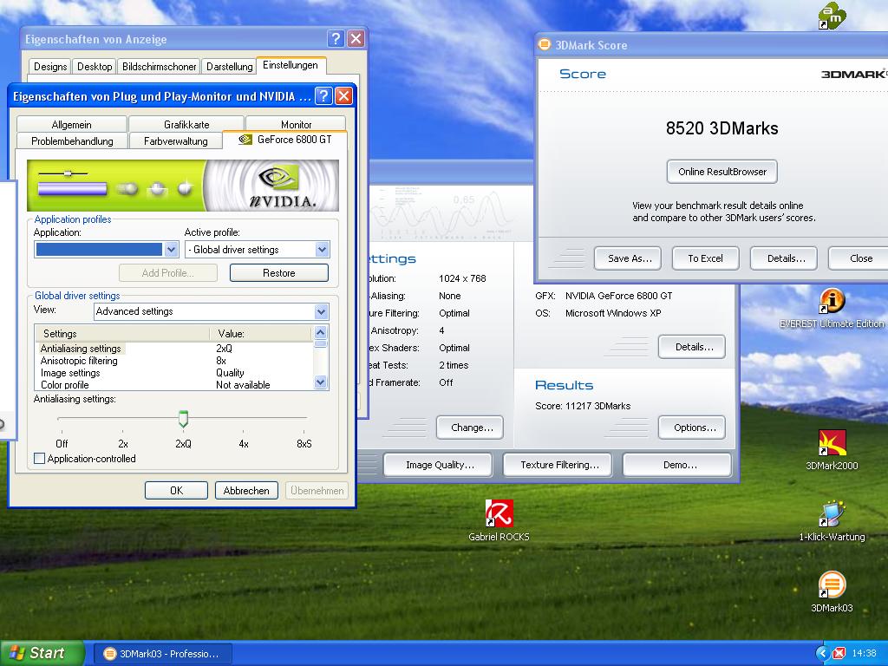Open the Darstellung tab
Image resolution: width=888 pixels, height=666 pixels.
click(229, 66)
